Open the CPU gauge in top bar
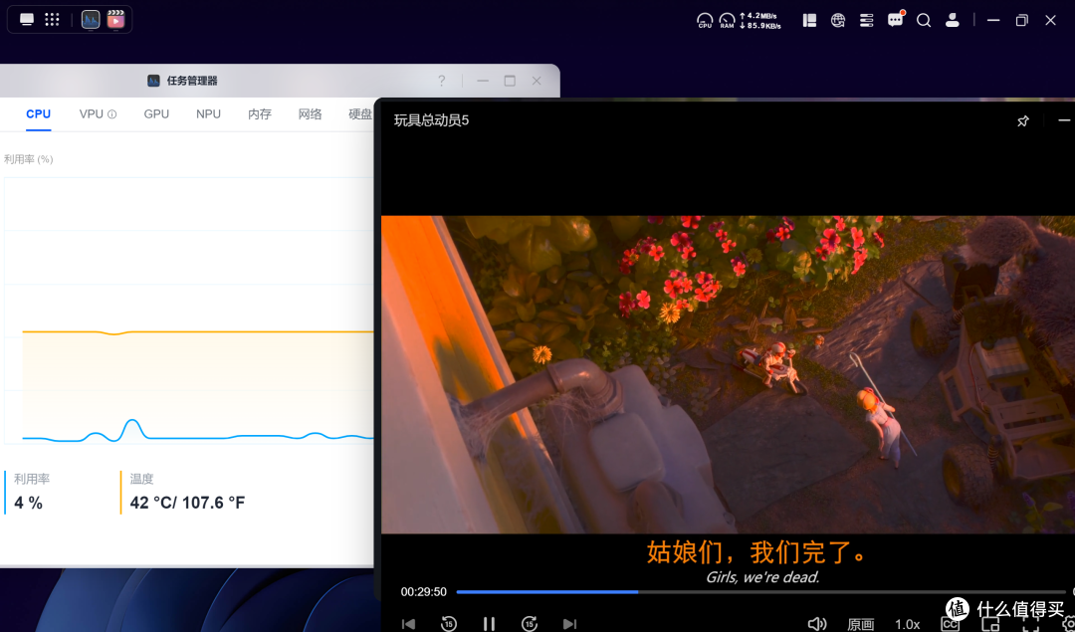This screenshot has width=1075, height=632. tap(705, 21)
